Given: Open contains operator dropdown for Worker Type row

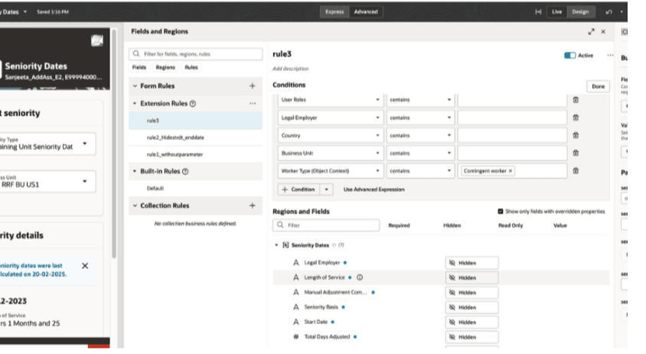Looking at the screenshot, I should click(420, 171).
